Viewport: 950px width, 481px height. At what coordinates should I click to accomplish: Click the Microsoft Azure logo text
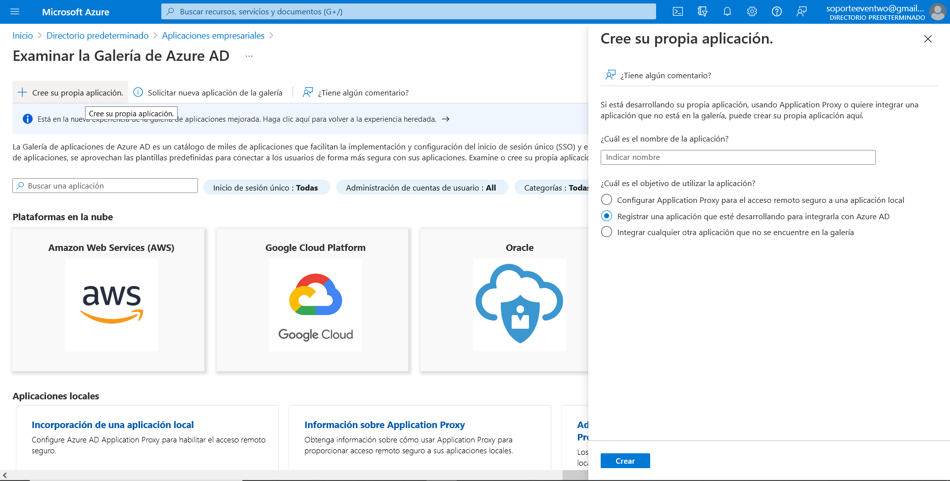tap(76, 12)
